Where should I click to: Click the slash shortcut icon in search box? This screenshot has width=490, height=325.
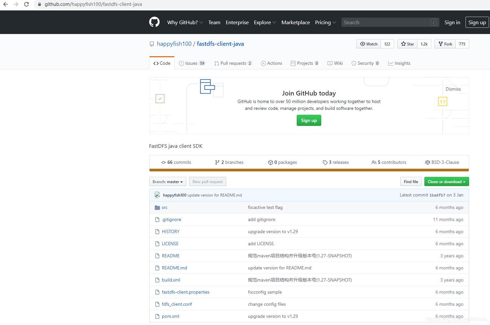pos(434,22)
